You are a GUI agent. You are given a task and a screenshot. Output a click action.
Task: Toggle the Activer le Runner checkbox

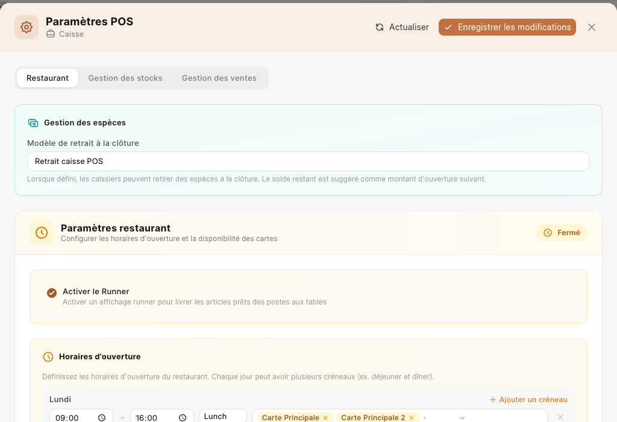click(52, 293)
